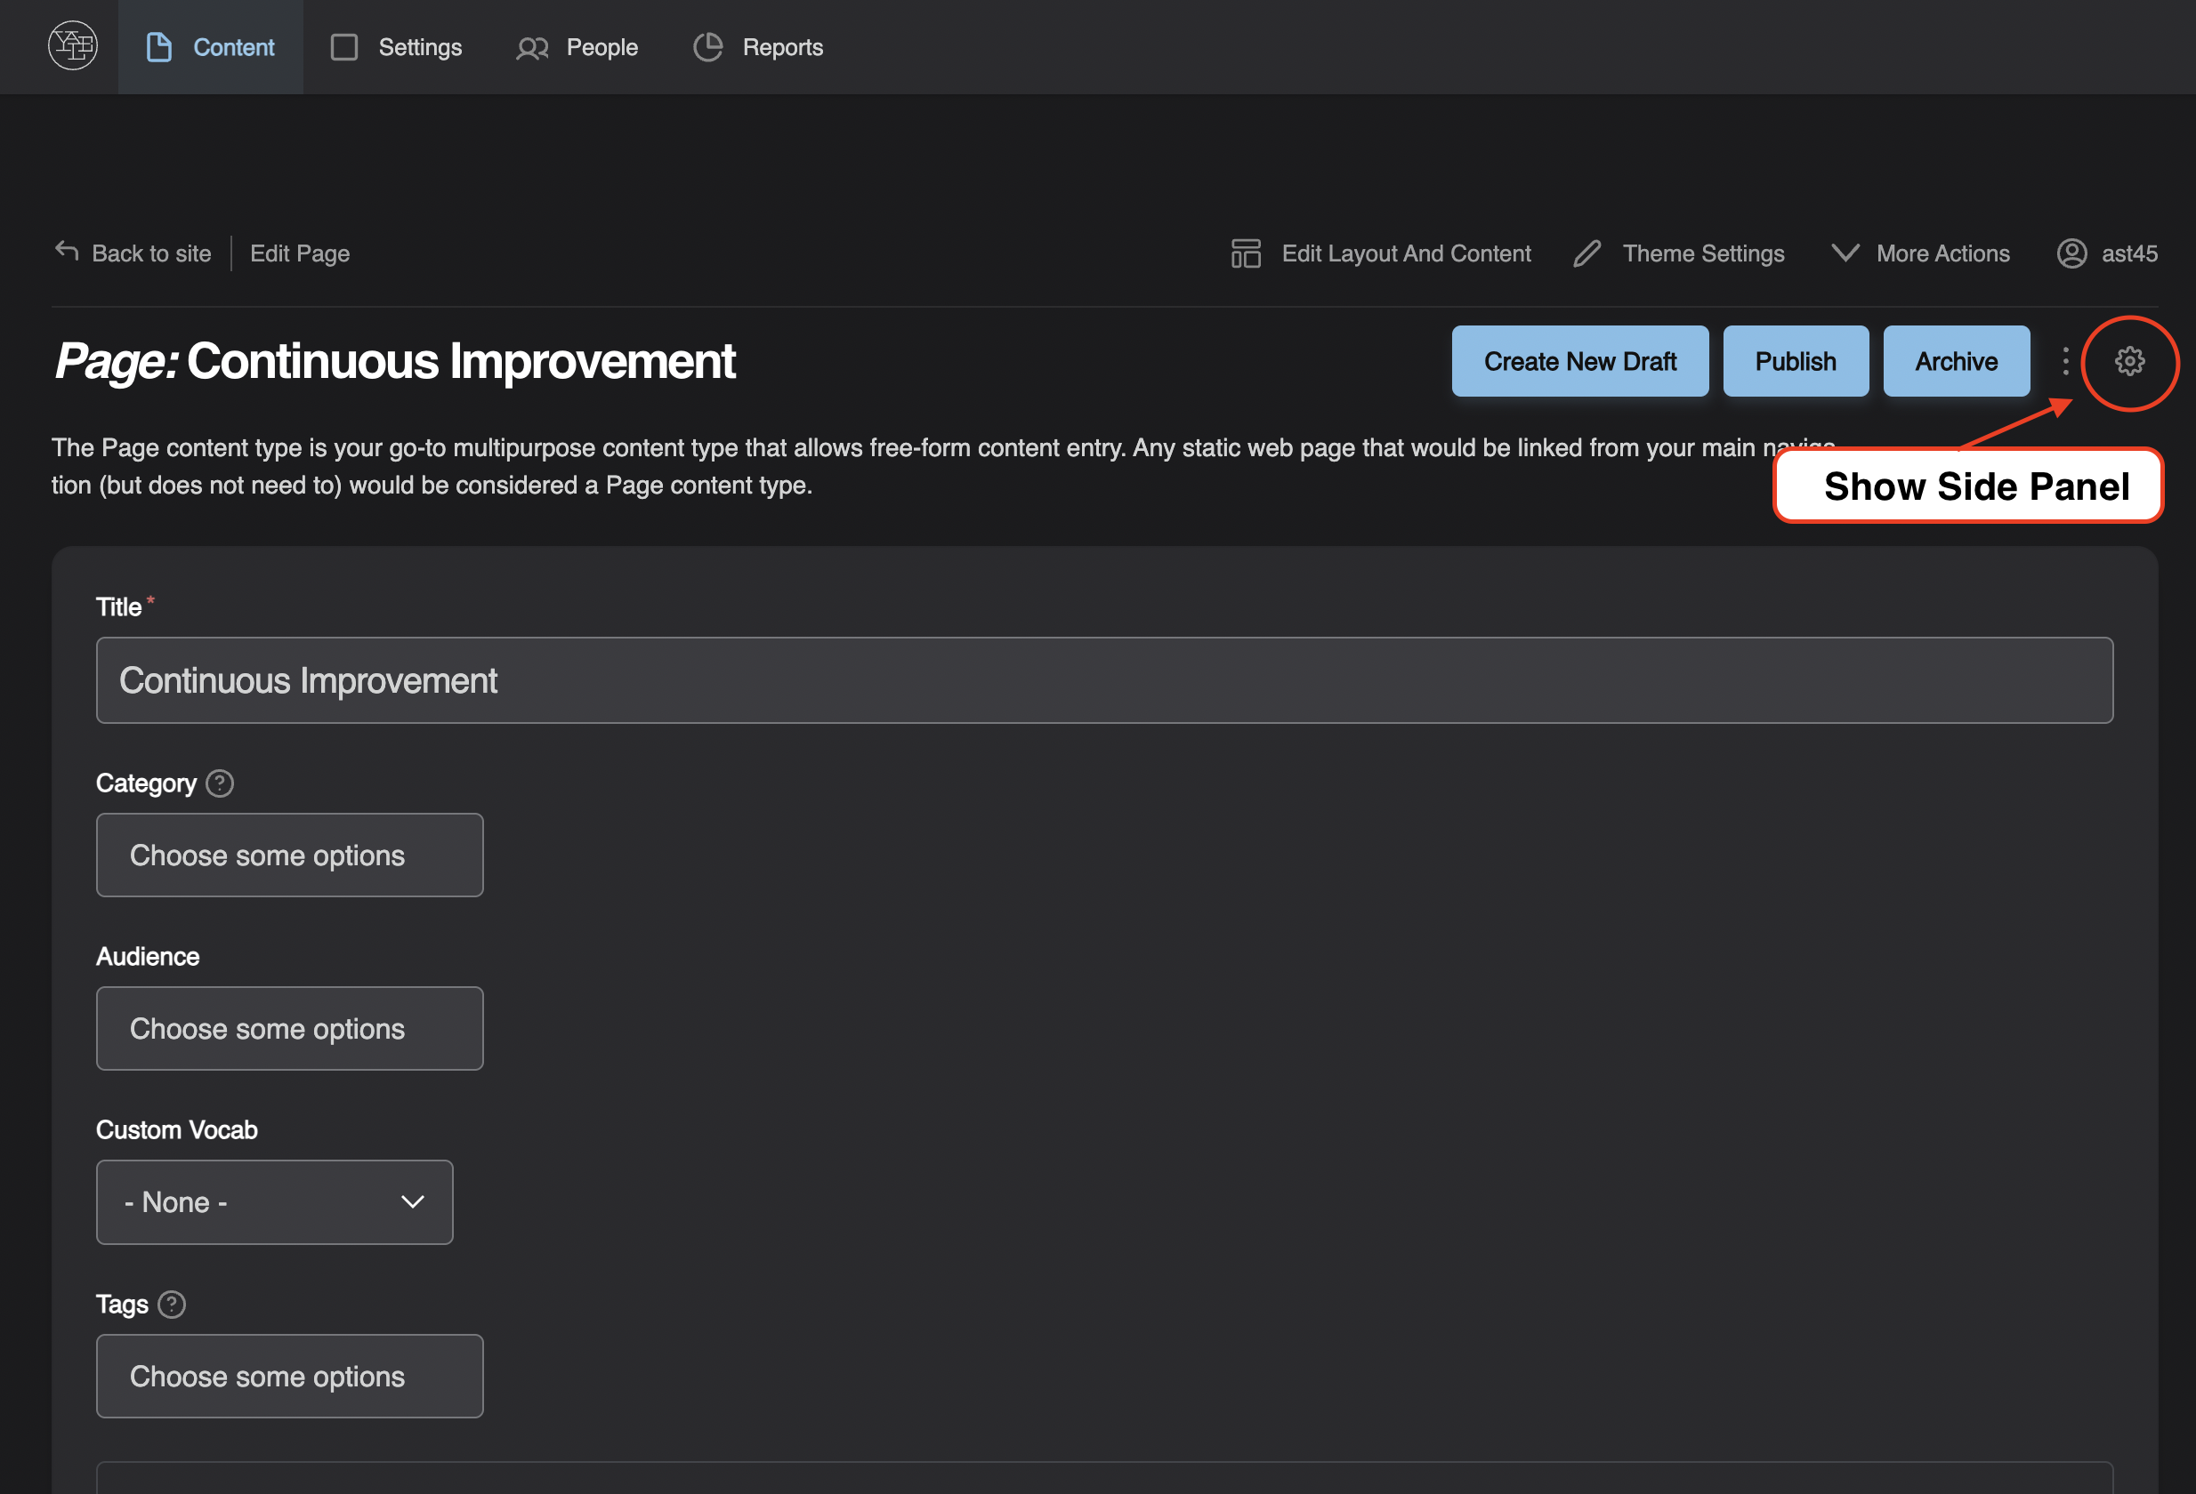
Task: Click the Title input field
Action: pyautogui.click(x=1104, y=680)
